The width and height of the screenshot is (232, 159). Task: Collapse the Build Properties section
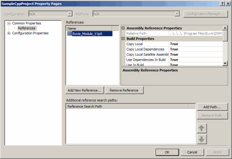point(123,39)
